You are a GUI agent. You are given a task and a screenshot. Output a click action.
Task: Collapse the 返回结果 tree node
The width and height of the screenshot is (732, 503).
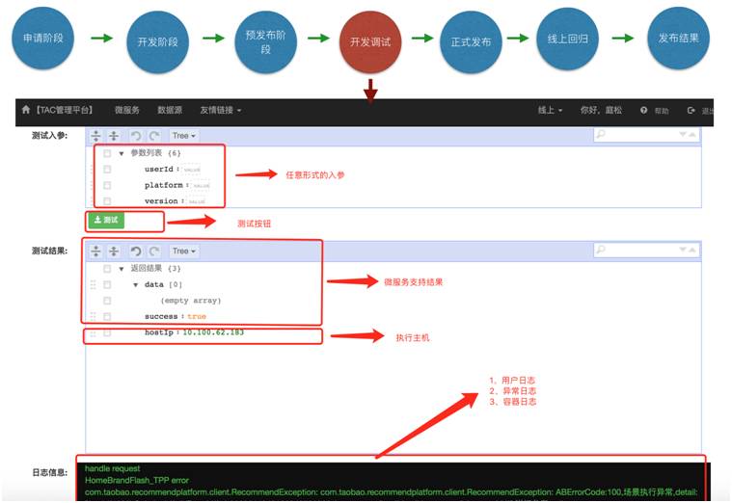click(x=122, y=268)
